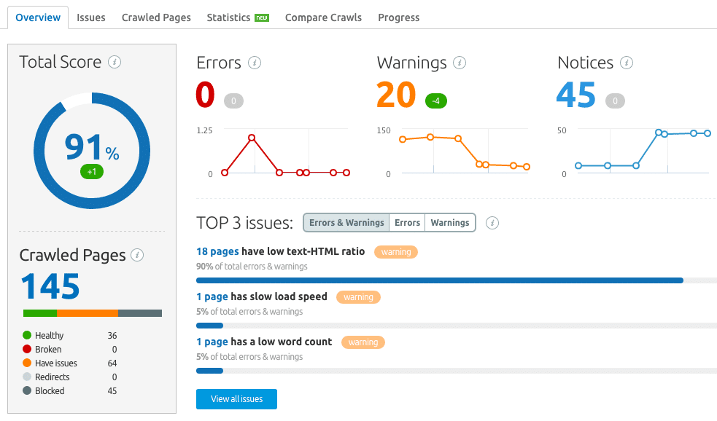
Task: Open the Notices info icon
Action: [626, 63]
